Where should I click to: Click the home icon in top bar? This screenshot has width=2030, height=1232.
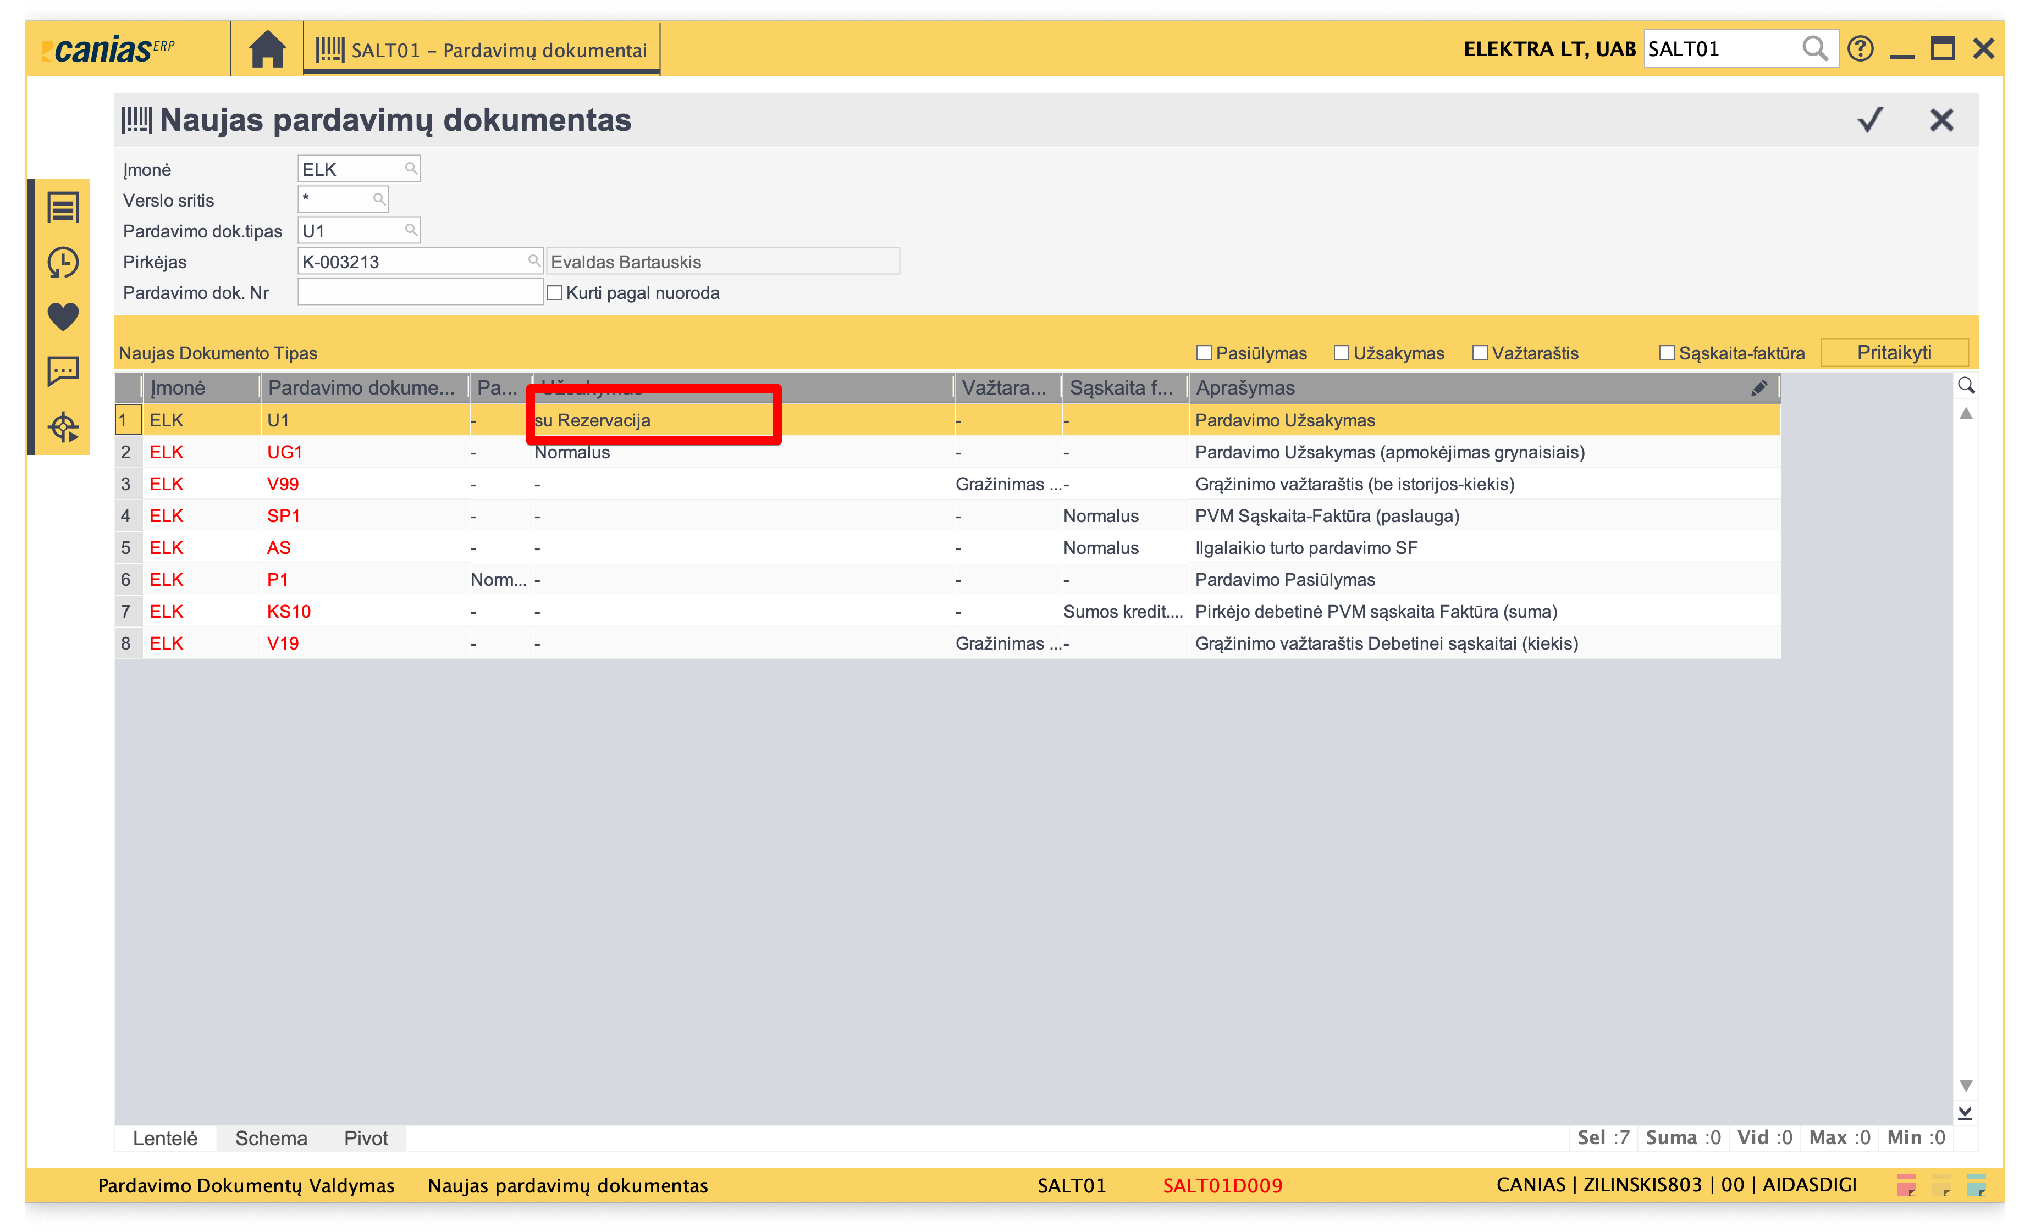point(267,49)
